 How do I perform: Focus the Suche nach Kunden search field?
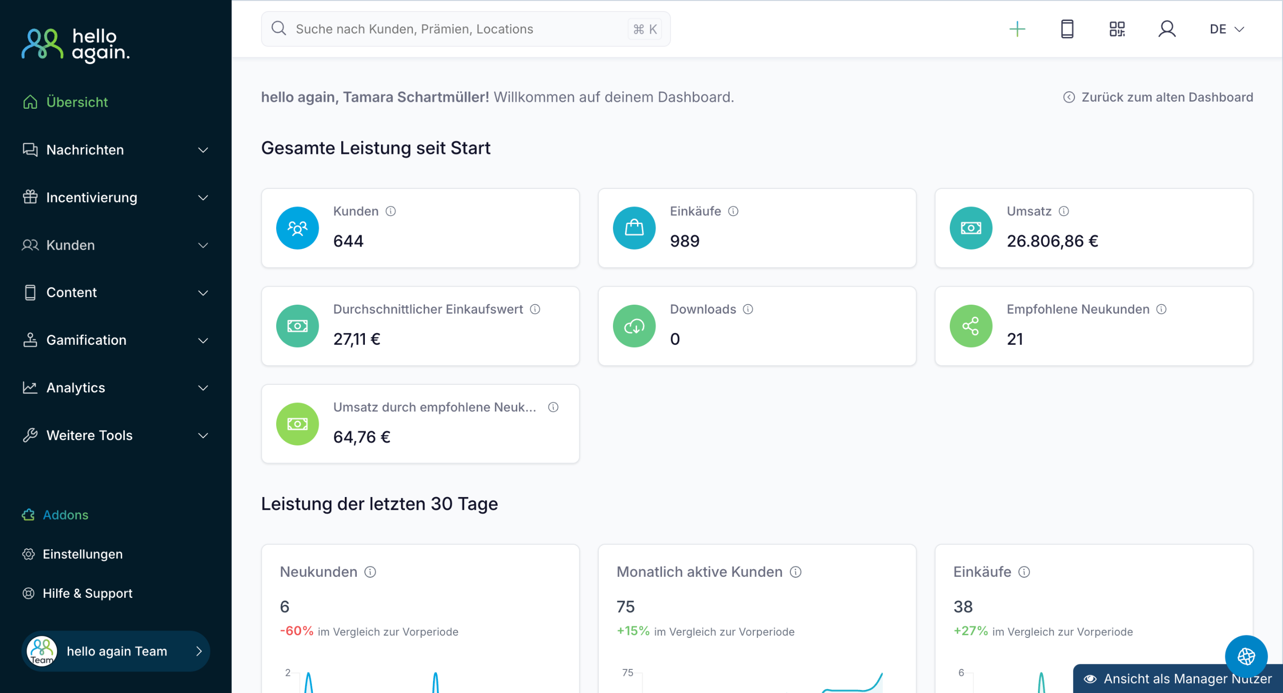coord(451,29)
